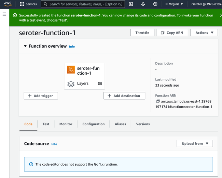Image resolution: width=222 pixels, height=178 pixels.
Task: Click the AWS logo home icon
Action: coord(8,4)
